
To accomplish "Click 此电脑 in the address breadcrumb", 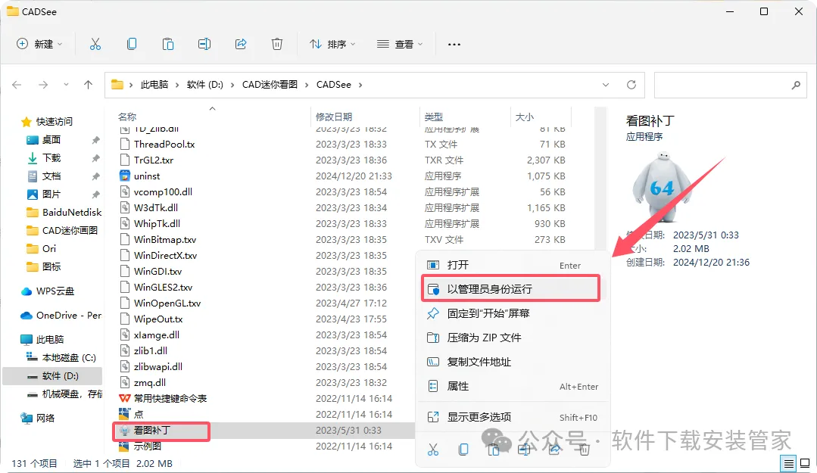I will pyautogui.click(x=154, y=85).
